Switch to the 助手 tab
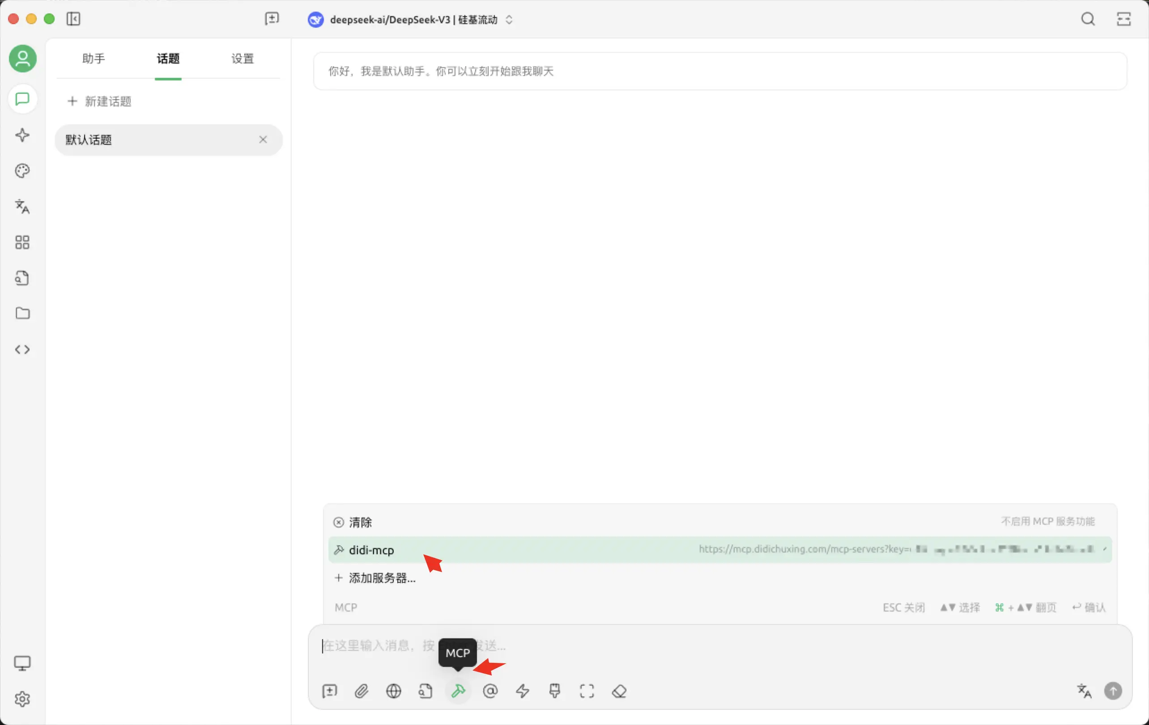 point(94,59)
